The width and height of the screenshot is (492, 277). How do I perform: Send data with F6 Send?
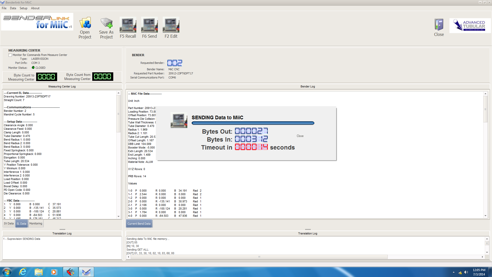(149, 28)
